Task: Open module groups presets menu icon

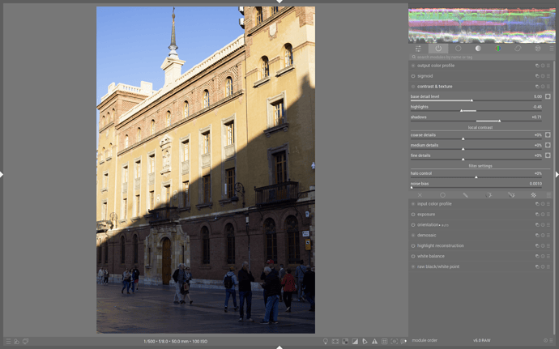Action: 552,49
